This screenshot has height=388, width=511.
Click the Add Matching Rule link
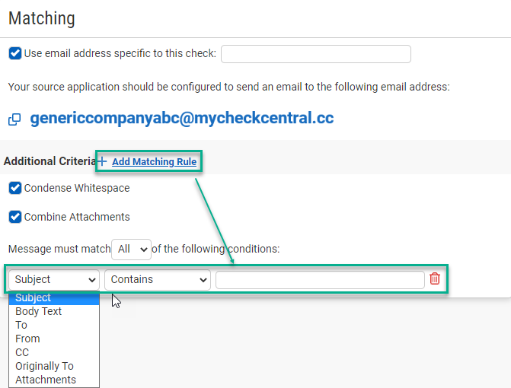tap(154, 162)
